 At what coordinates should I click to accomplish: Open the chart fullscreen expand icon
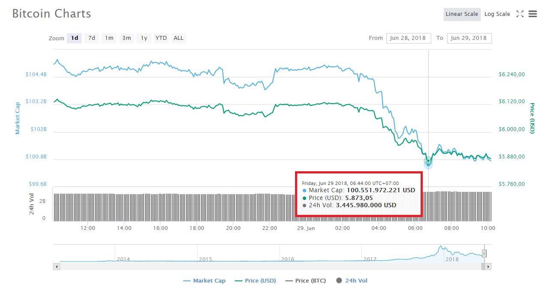[520, 14]
